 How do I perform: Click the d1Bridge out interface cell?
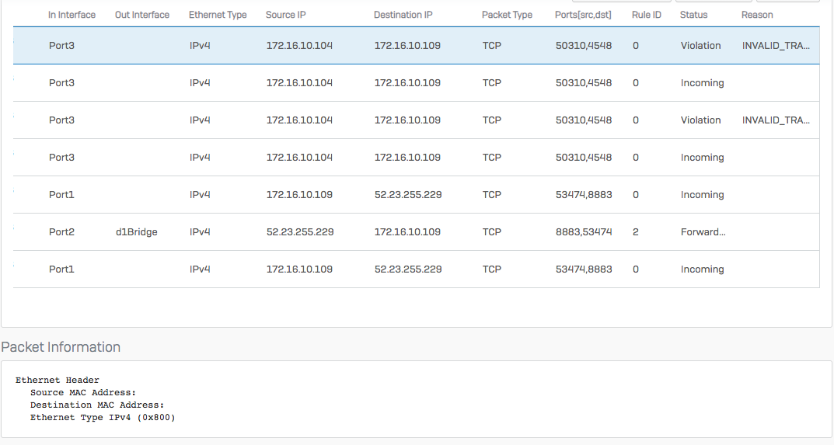pyautogui.click(x=136, y=232)
